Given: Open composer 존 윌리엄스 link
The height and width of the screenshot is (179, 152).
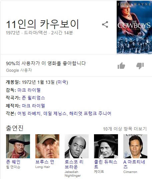Looking at the screenshot, I should [x=33, y=98].
